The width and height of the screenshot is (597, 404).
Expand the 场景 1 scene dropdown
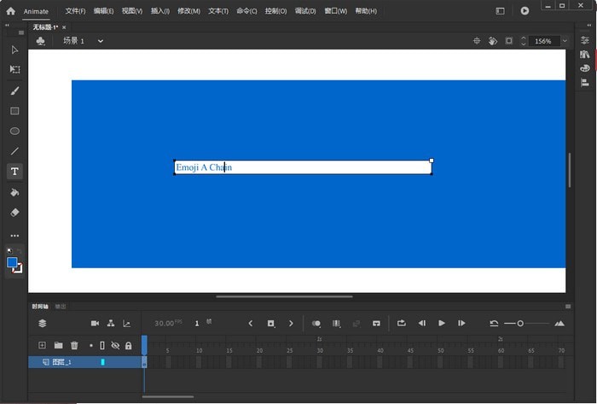coord(100,41)
